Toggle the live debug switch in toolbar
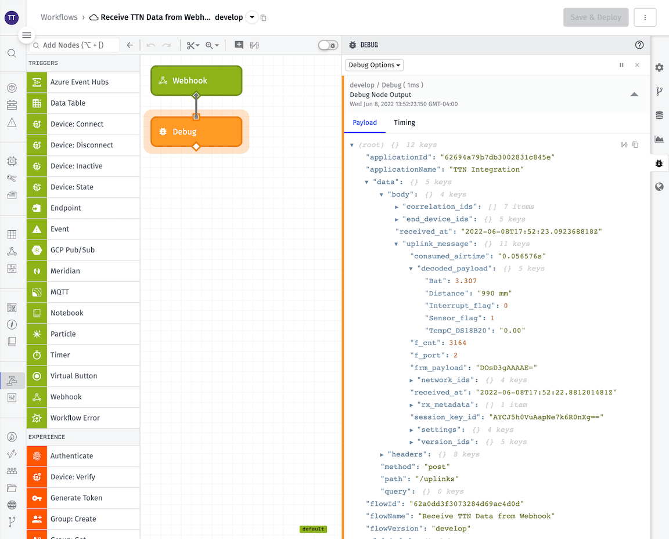Screen dimensions: 669x539 pos(328,45)
